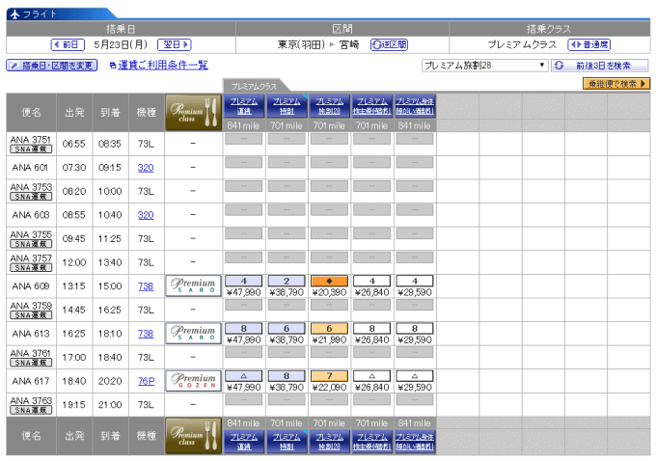Select ANA 609 orange ¥20,390 seat box
The height and width of the screenshot is (461, 656).
329,281
